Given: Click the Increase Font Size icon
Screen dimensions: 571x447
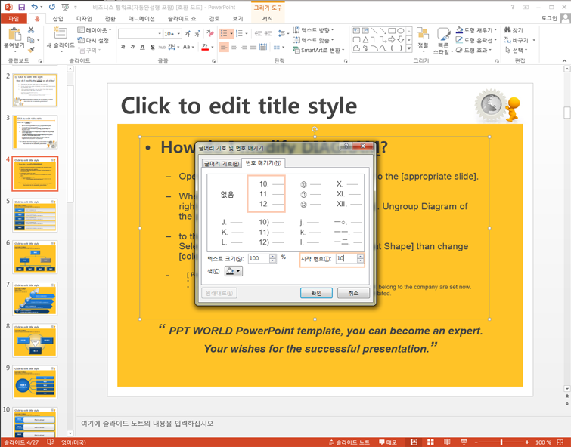Looking at the screenshot, I should tap(187, 34).
